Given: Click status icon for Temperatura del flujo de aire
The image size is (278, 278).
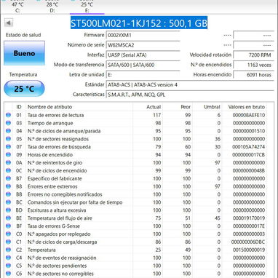Looking at the screenshot, I should pyautogui.click(x=9, y=218).
